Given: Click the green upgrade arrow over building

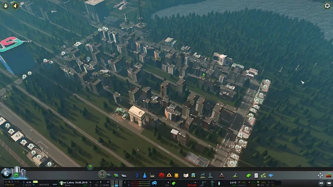Looking at the screenshot, I should 203,75.
